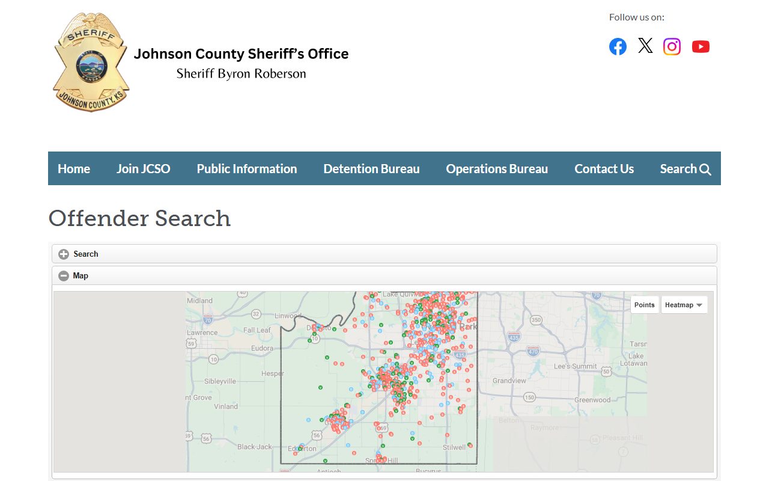Click the Lawrence label on the map
The width and height of the screenshot is (769, 481).
[202, 332]
